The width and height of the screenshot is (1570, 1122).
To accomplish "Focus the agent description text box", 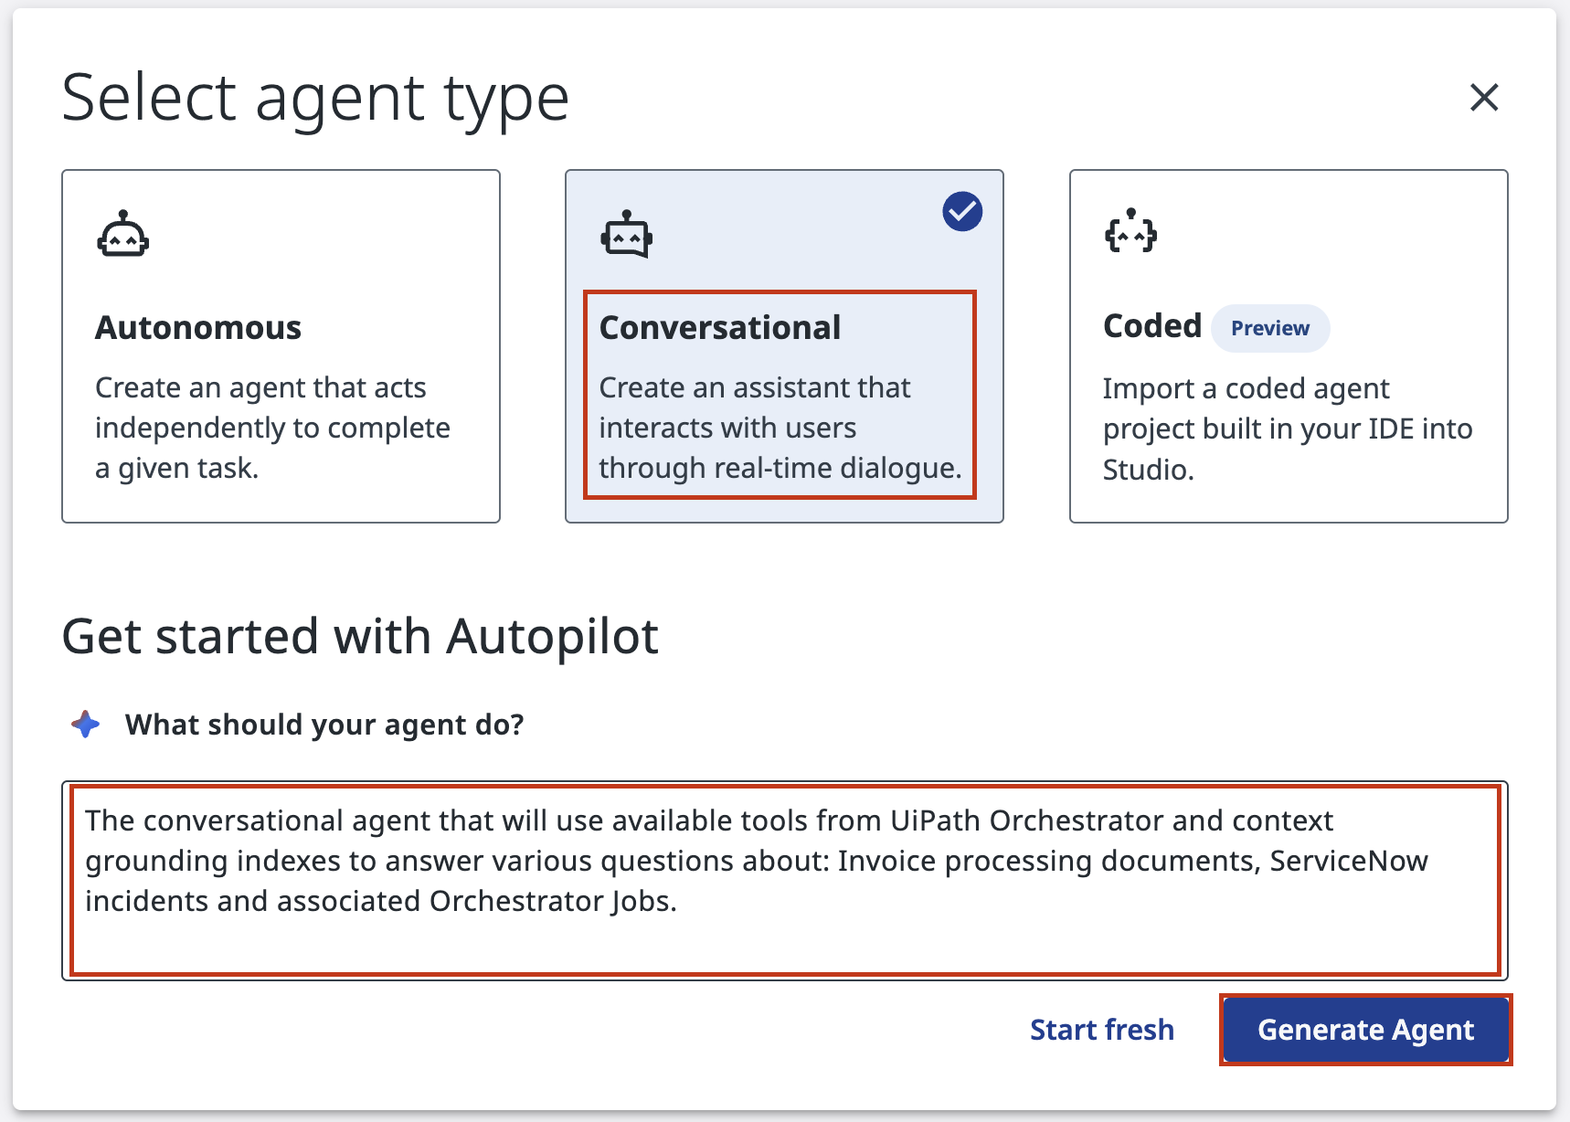I will tap(785, 881).
